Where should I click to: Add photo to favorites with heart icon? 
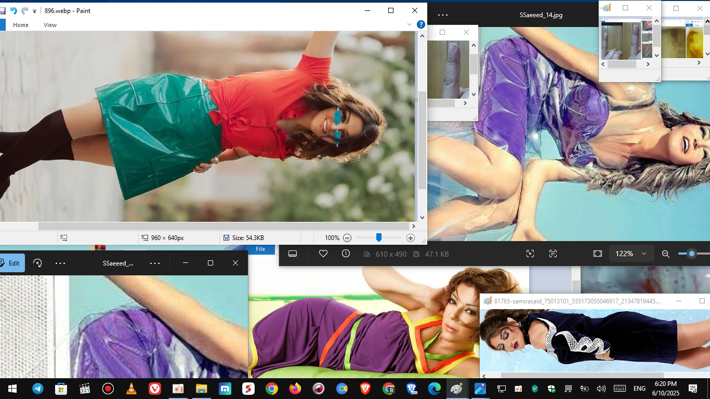pos(323,254)
